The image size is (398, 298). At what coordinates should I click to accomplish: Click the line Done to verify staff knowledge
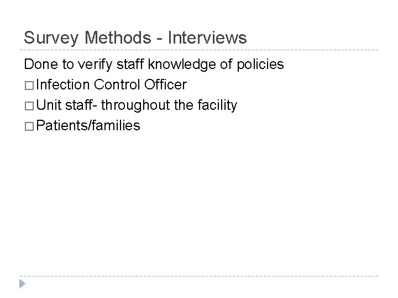click(154, 65)
